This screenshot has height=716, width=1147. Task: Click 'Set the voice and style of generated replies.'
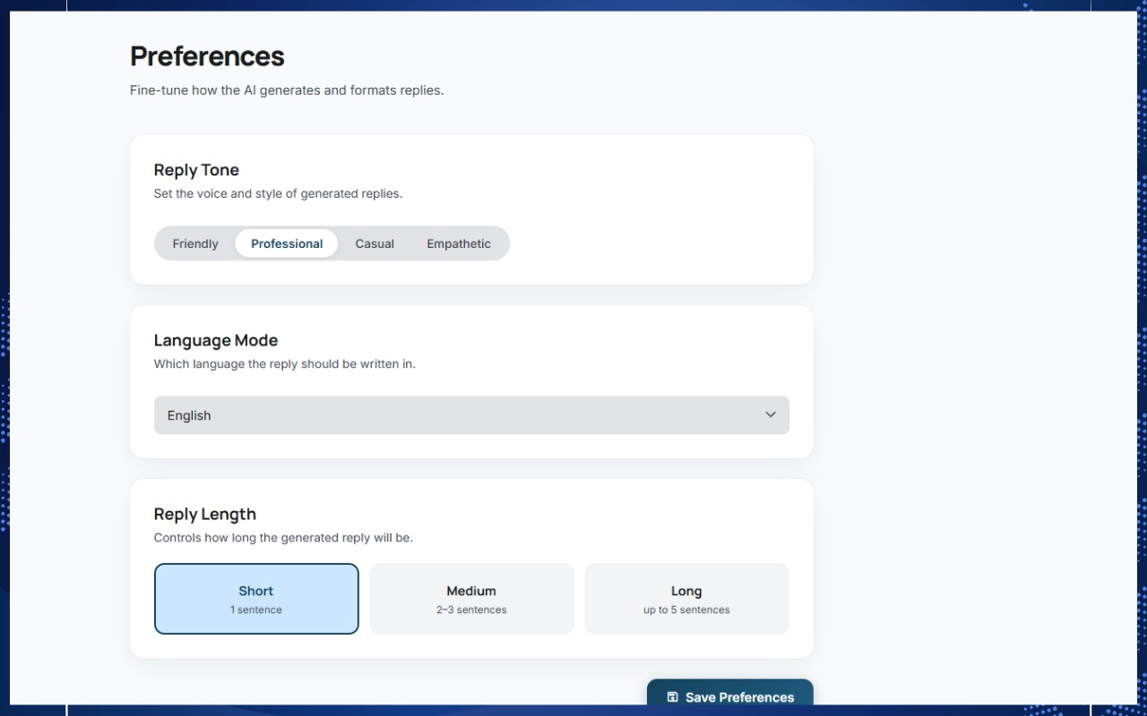click(x=278, y=193)
